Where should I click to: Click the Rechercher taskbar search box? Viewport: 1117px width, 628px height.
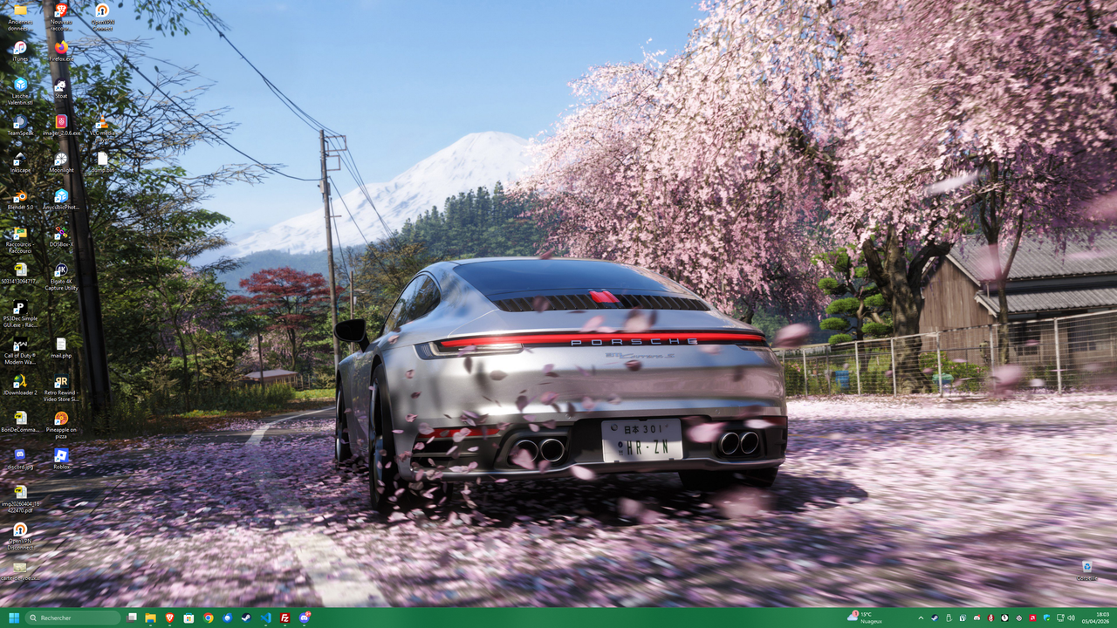(73, 618)
